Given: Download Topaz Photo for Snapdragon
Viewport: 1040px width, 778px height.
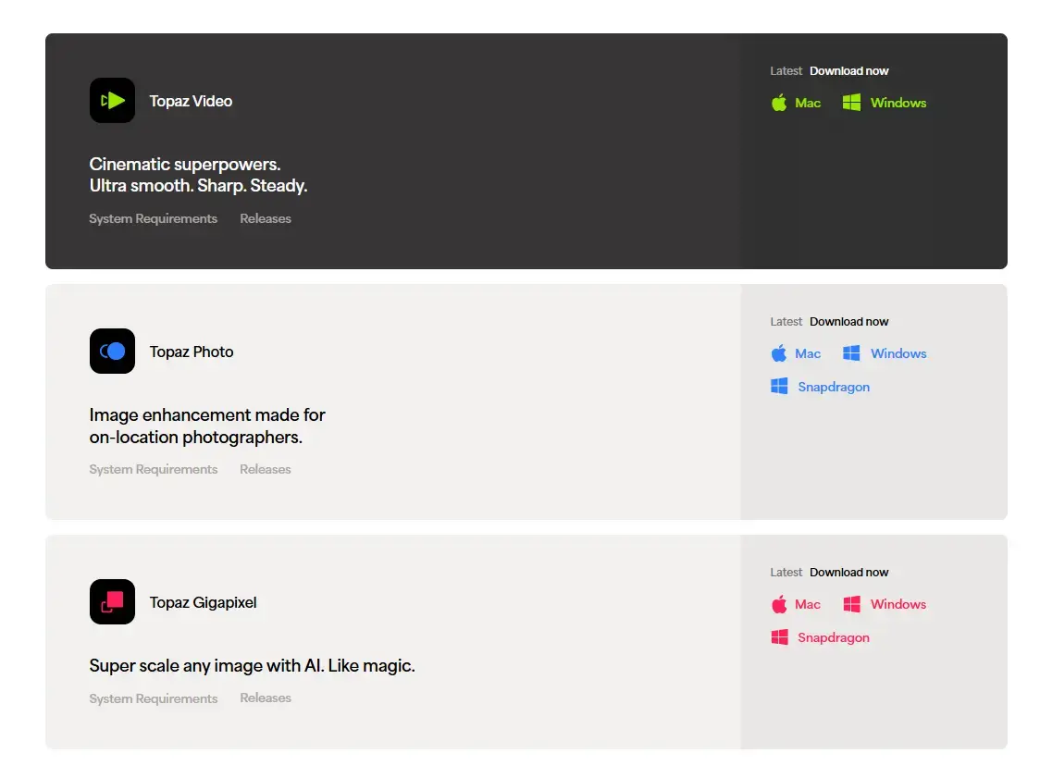Looking at the screenshot, I should (833, 387).
